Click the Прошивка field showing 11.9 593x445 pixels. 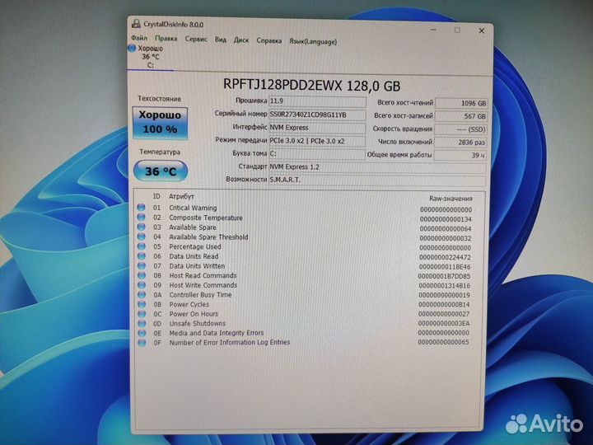pyautogui.click(x=317, y=101)
